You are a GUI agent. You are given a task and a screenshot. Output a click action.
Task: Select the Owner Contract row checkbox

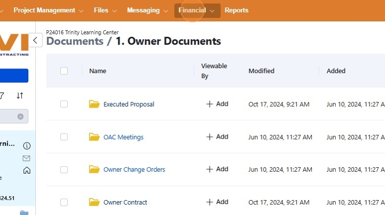[64, 202]
